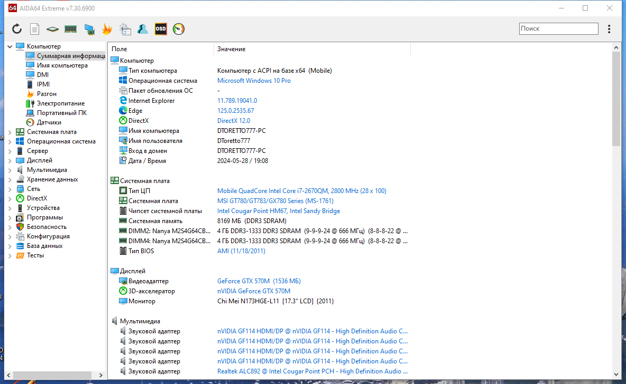626x384 pixels.
Task: Click the vertical scrollbar down arrow
Action: pos(616,375)
